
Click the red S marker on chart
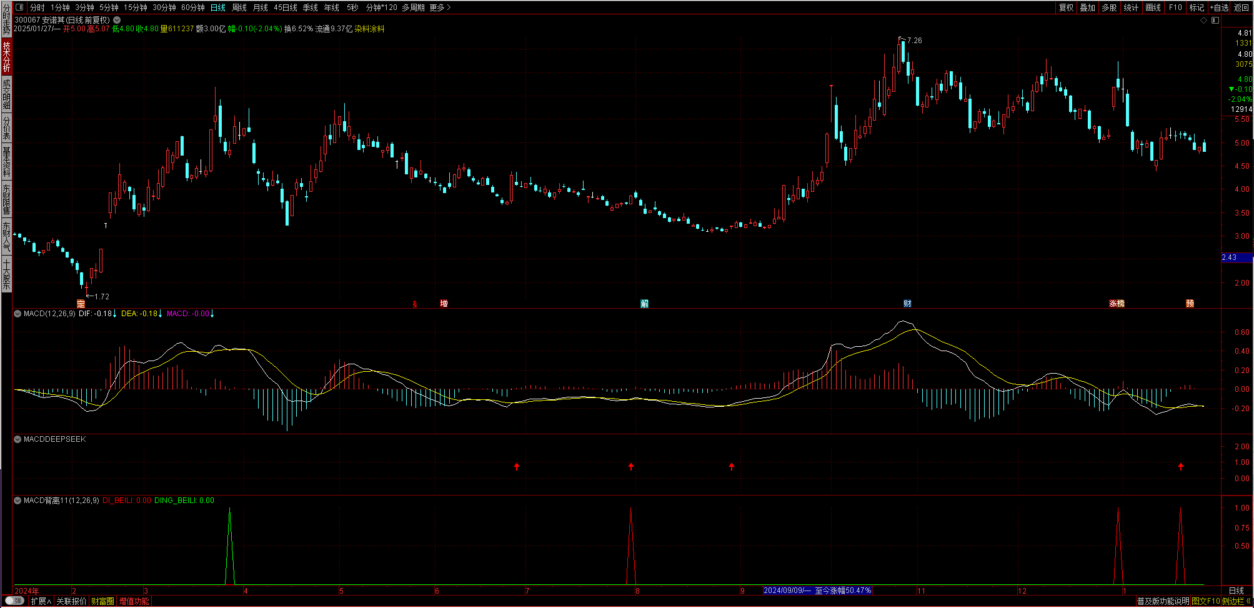415,304
